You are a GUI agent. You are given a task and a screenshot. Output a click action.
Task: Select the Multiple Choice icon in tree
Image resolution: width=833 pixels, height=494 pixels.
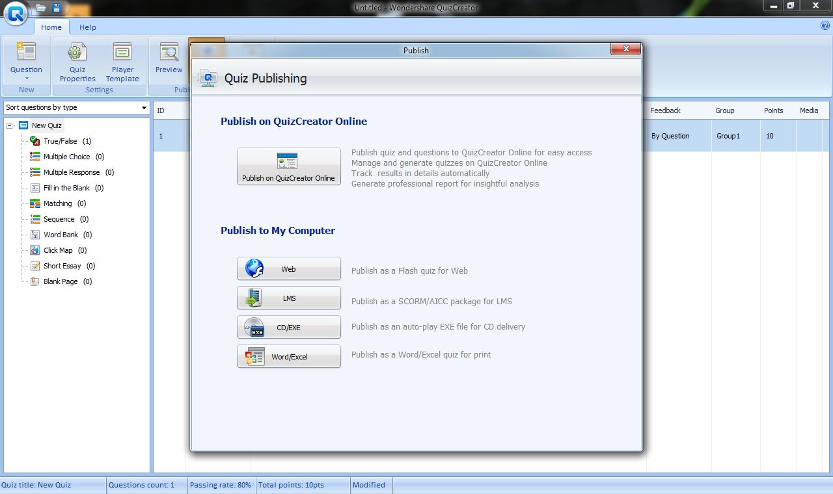[35, 157]
